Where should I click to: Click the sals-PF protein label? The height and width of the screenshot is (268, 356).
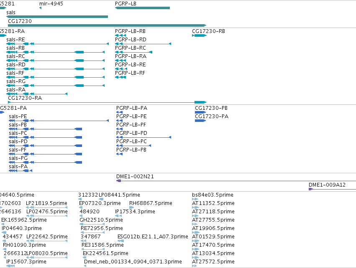[18, 150]
